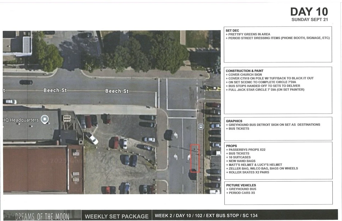Click the GREYHOUND BUS DETROIT SIGN line
The width and height of the screenshot is (342, 221).
(x=273, y=125)
